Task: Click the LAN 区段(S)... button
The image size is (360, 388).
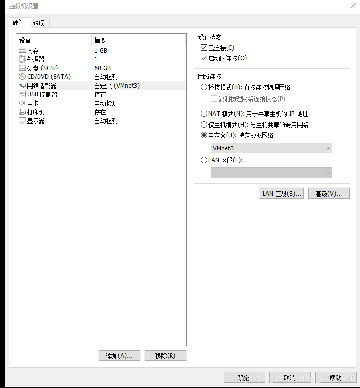Action: pyautogui.click(x=282, y=193)
